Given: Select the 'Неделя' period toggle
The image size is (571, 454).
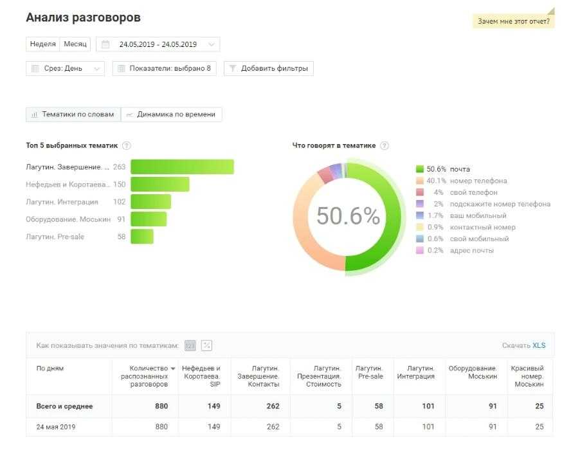Looking at the screenshot, I should pos(42,44).
